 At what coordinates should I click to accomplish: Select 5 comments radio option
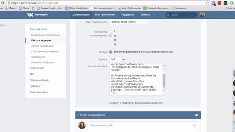click(x=111, y=32)
